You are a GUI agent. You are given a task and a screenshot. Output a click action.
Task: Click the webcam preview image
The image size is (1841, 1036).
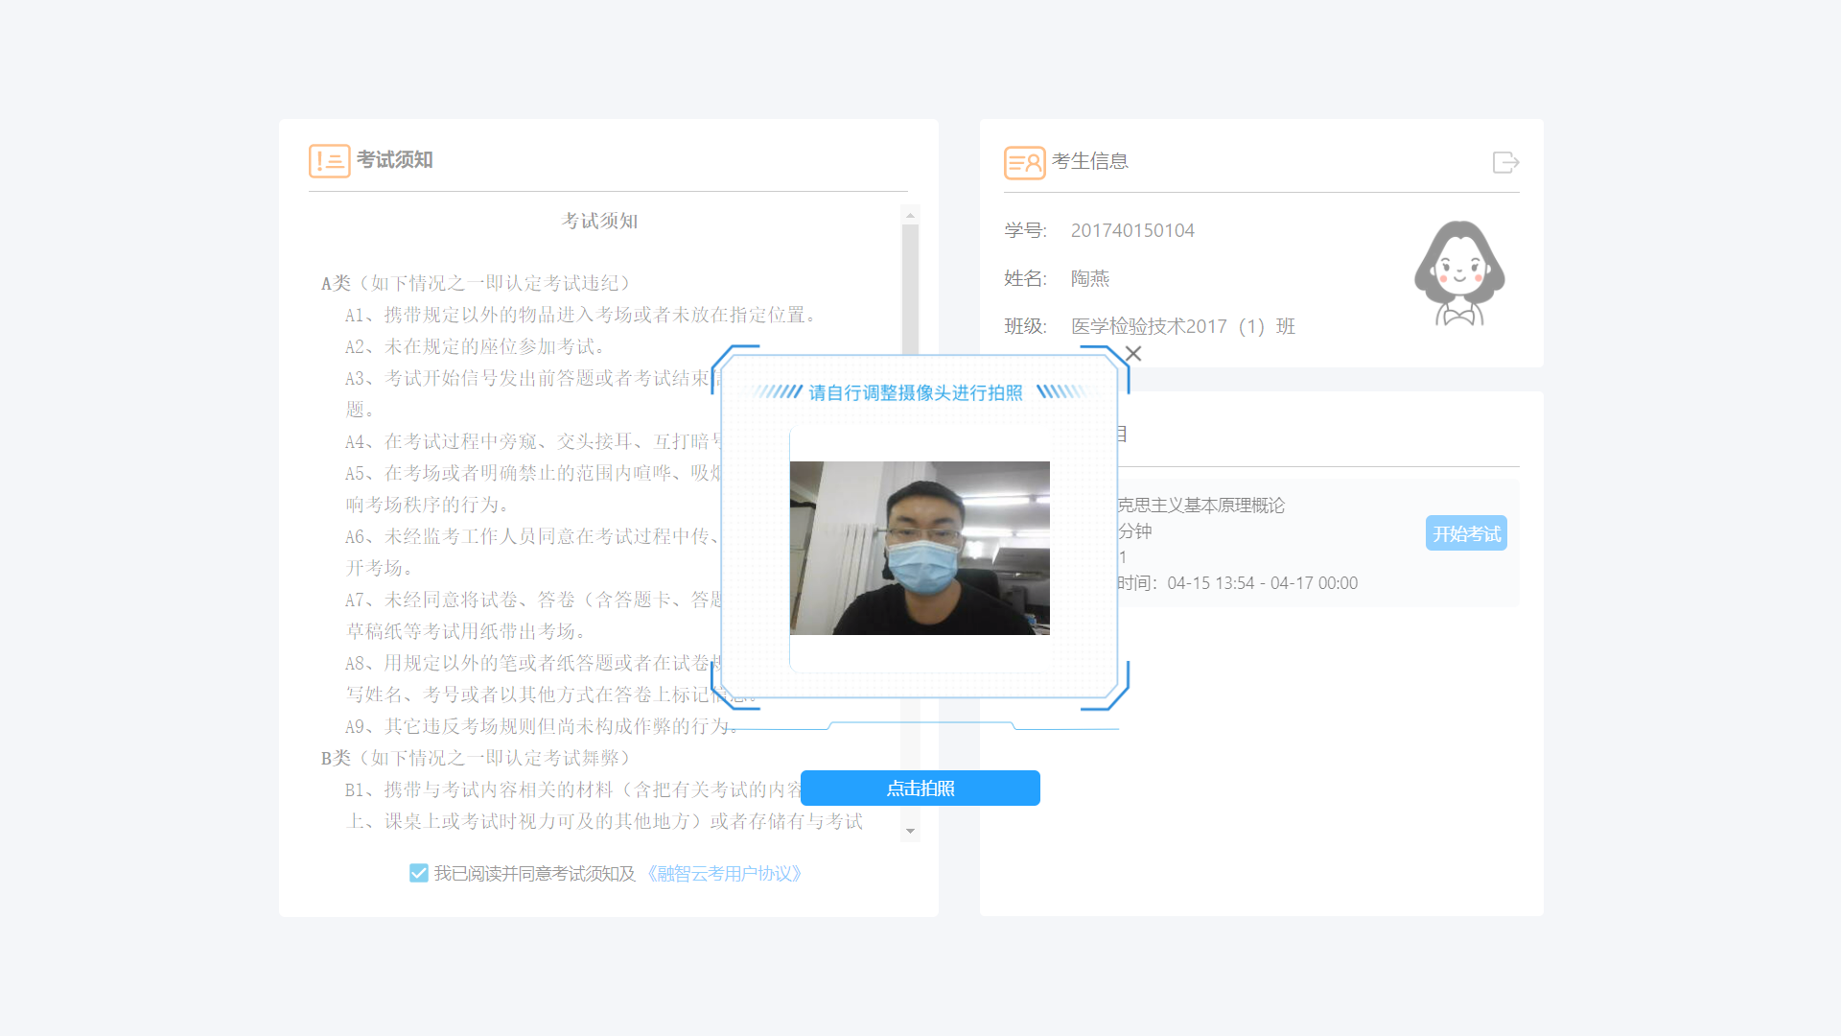click(x=920, y=548)
